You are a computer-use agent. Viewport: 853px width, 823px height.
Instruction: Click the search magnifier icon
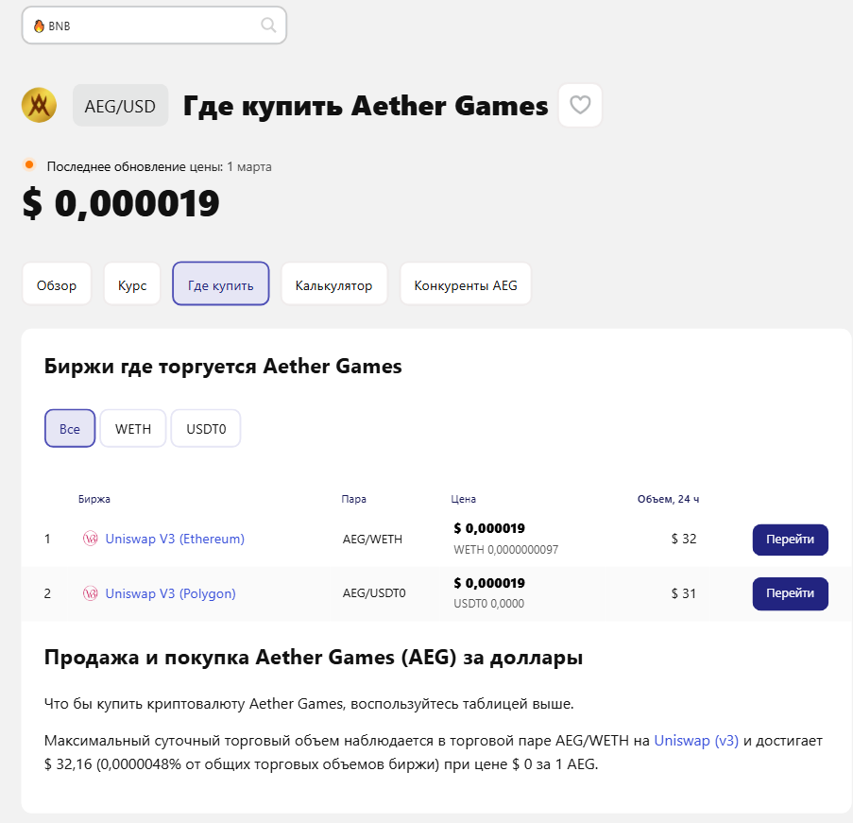(267, 25)
